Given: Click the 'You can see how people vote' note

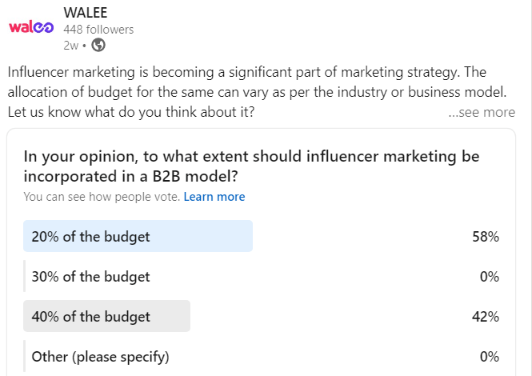Looking at the screenshot, I should coord(102,197).
